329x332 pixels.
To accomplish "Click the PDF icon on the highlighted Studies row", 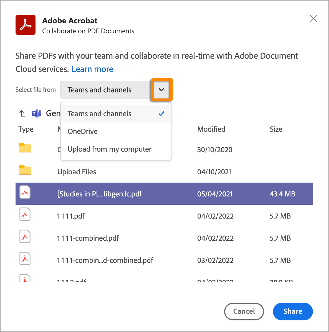I will pos(25,192).
